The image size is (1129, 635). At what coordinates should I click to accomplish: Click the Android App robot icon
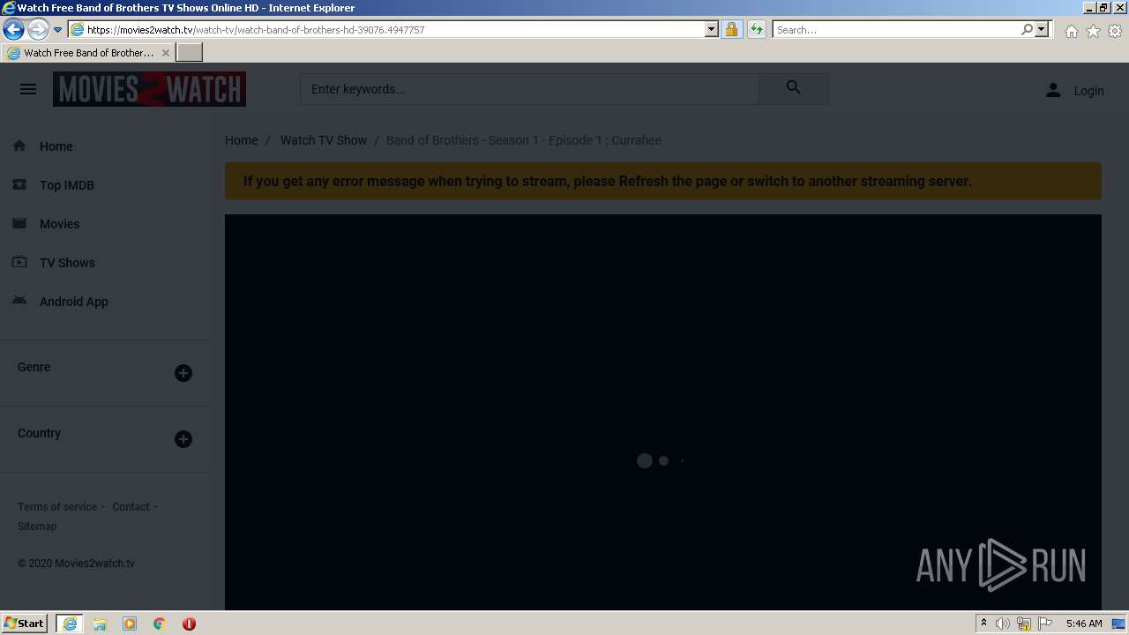[19, 301]
